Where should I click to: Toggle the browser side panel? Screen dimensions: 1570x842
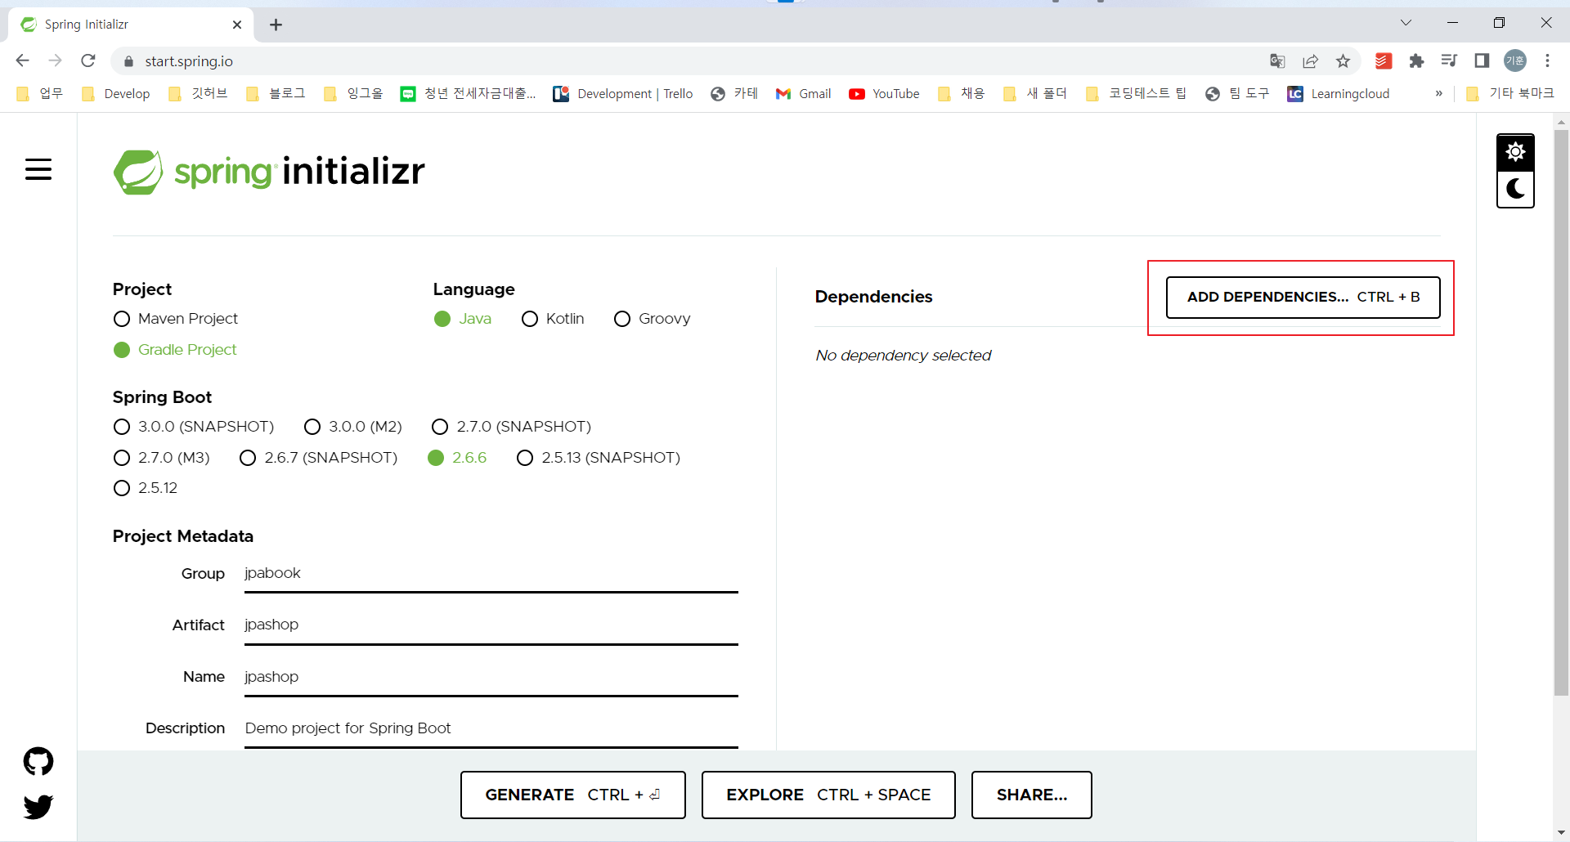[x=1482, y=60]
